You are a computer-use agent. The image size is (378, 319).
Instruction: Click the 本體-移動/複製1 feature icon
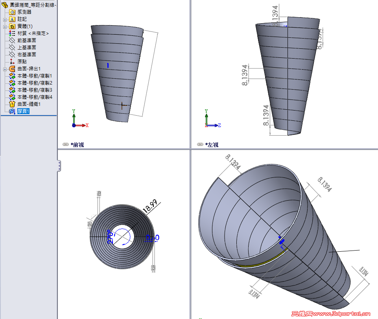click(x=12, y=76)
